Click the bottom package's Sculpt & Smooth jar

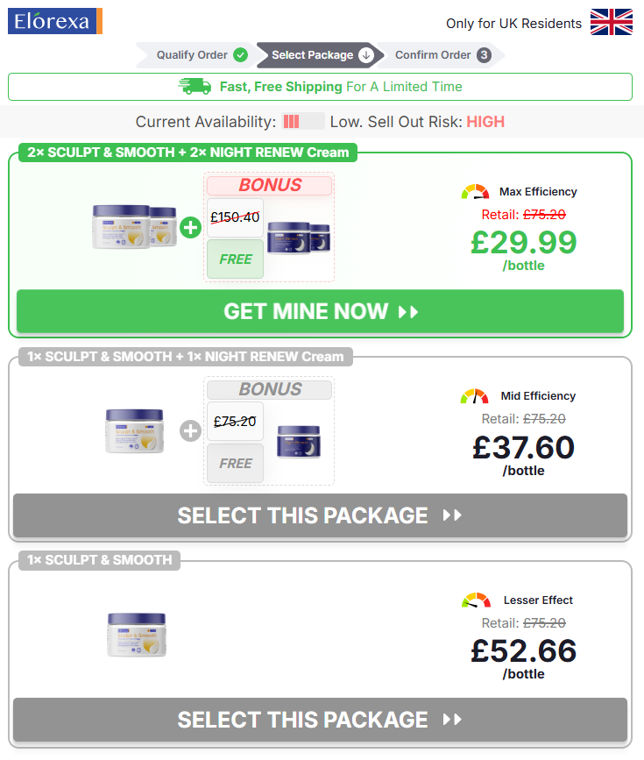136,634
